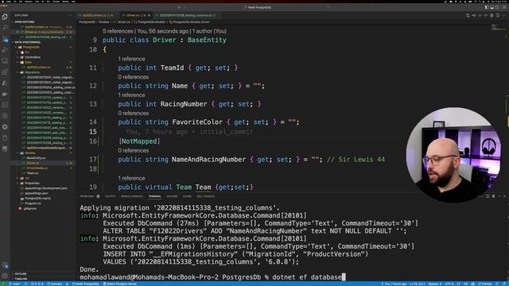Collapse the Models folder
This screenshot has height=286, width=509.
pyautogui.click(x=30, y=153)
